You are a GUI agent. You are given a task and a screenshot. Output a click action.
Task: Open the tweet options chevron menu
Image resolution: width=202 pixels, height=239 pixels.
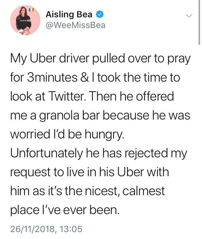coord(189,15)
